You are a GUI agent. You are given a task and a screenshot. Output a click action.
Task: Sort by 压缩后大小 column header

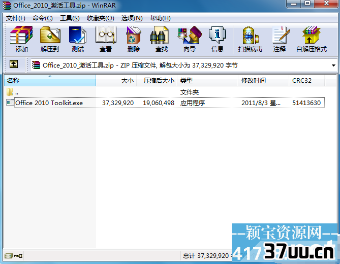(157, 81)
